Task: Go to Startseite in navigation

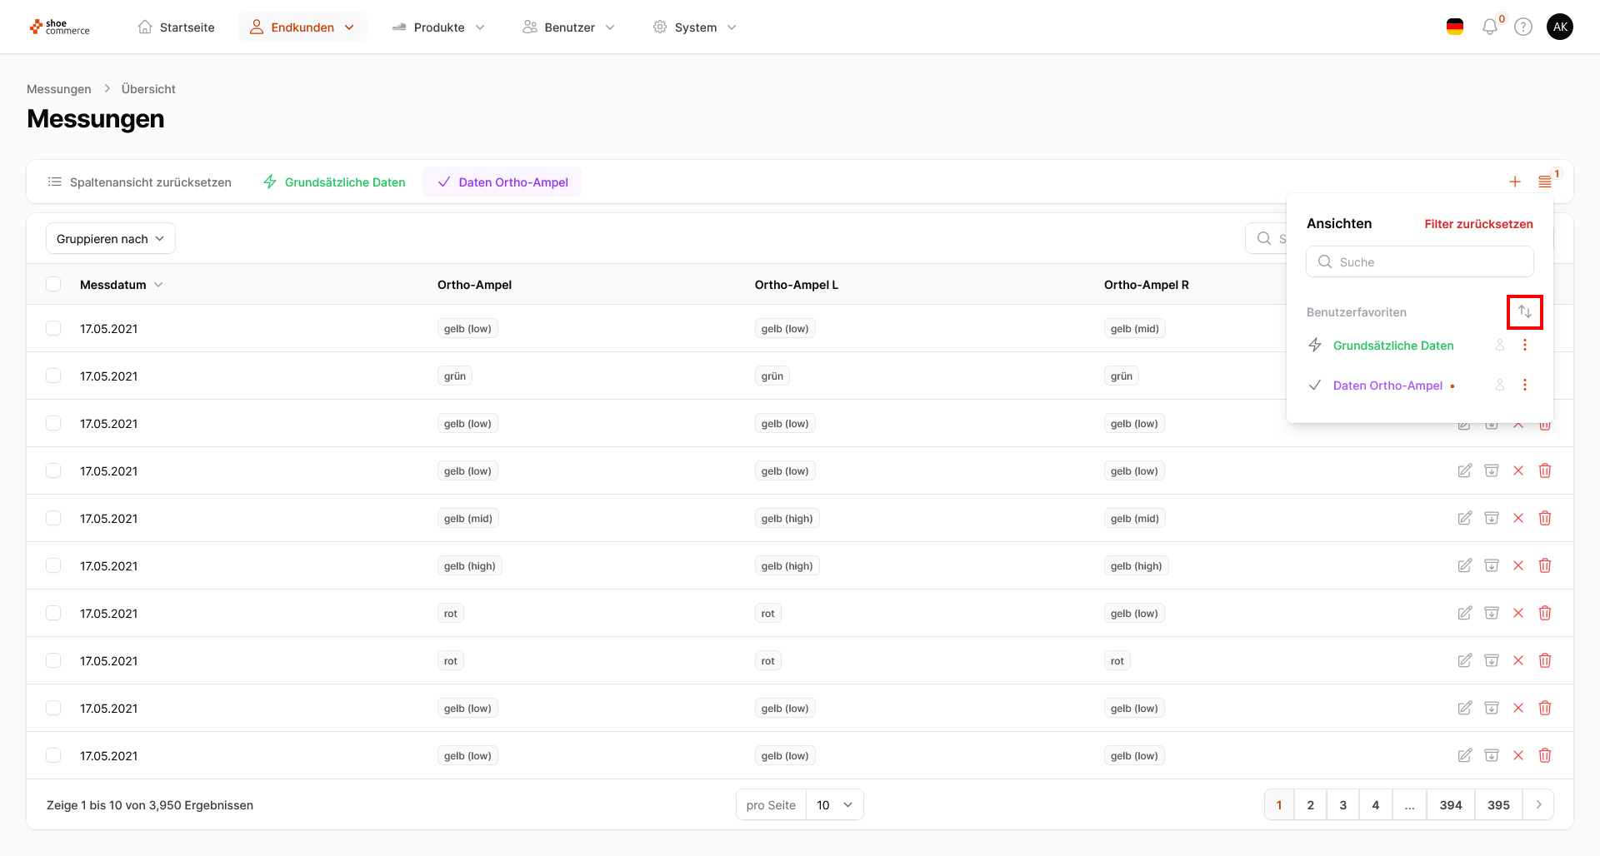Action: (176, 27)
